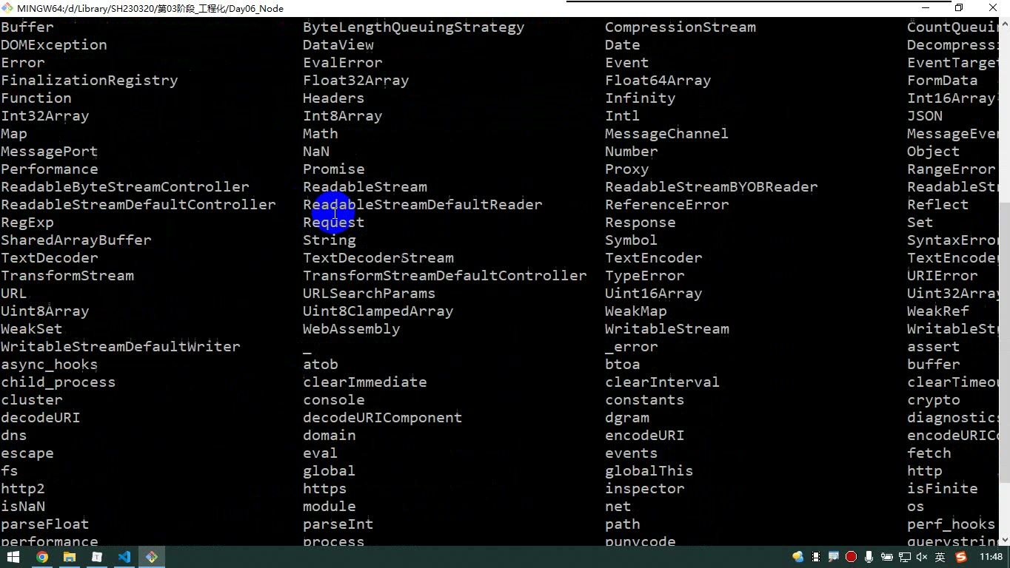Viewport: 1010px width, 568px height.
Task: Click TransformStreamDefaultController in the terminal
Action: coord(444,276)
